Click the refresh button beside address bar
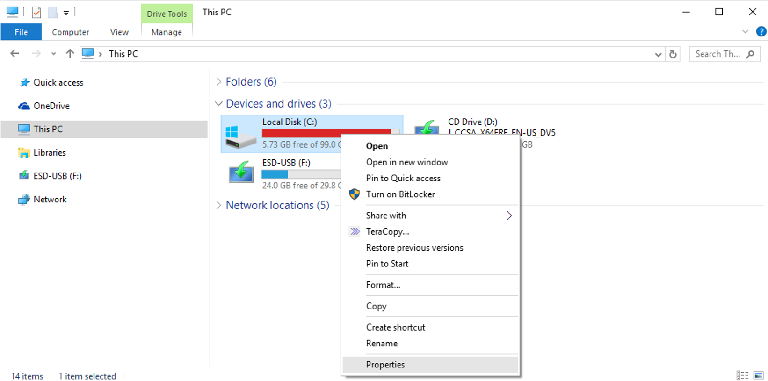This screenshot has height=381, width=768. tap(673, 54)
